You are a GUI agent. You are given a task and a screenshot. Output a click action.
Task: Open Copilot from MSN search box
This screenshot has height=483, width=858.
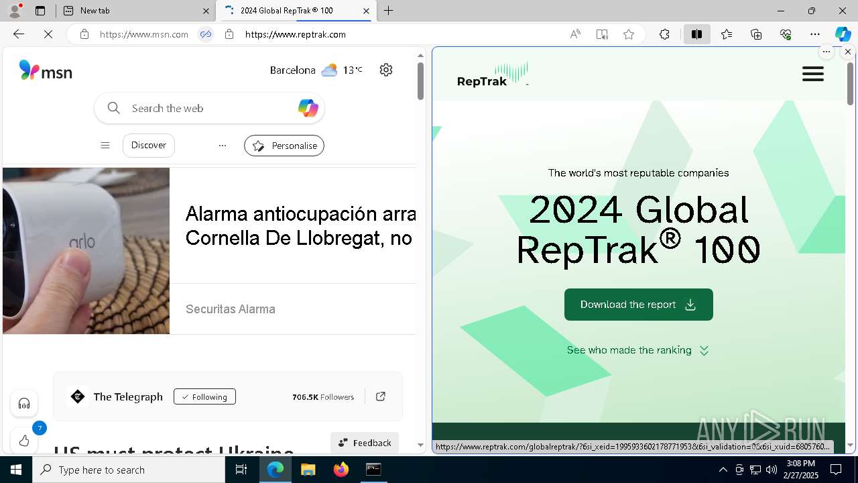(308, 108)
